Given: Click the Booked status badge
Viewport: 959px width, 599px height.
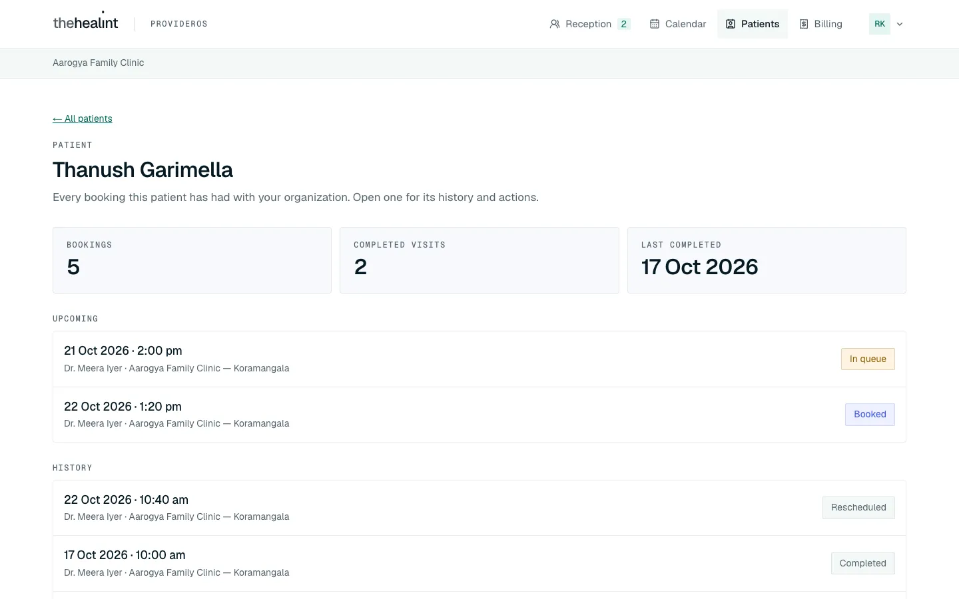Looking at the screenshot, I should point(870,414).
